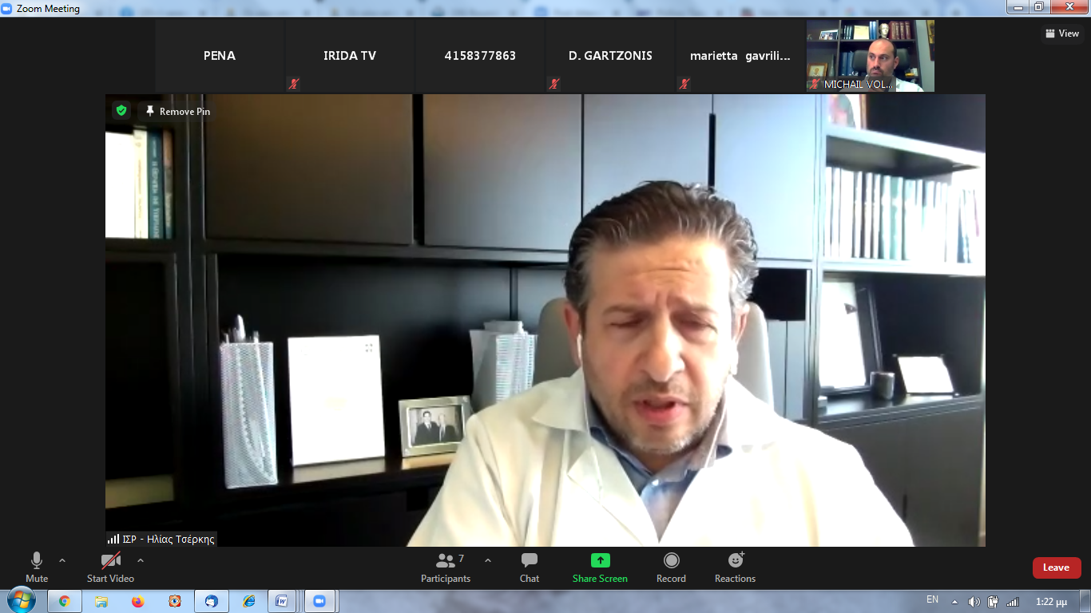1091x613 pixels.
Task: Open the Chat panel
Action: coord(530,568)
